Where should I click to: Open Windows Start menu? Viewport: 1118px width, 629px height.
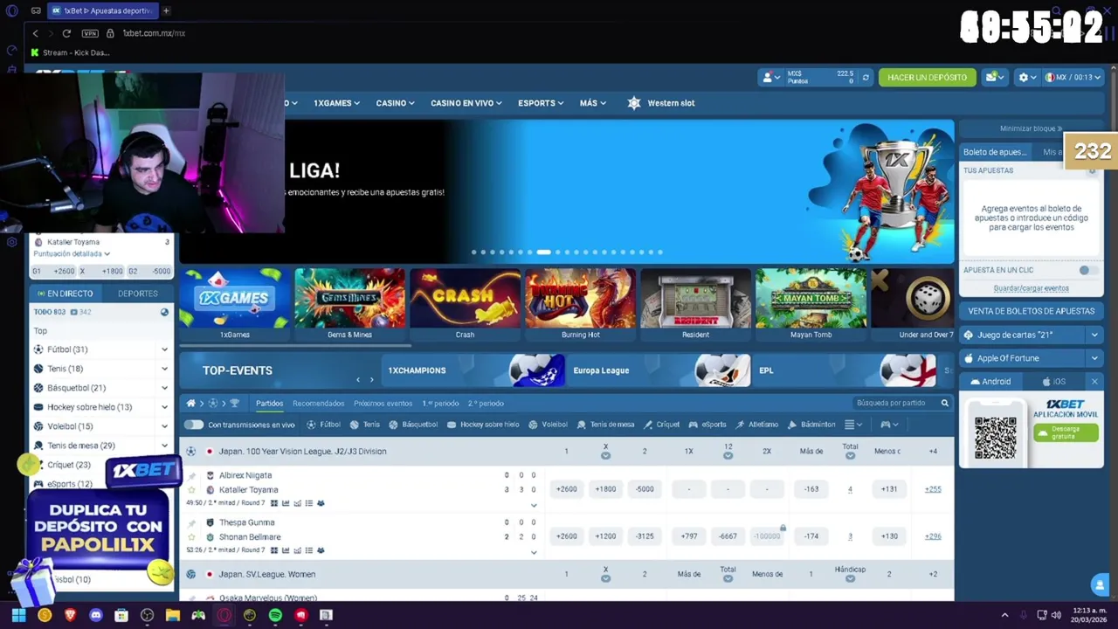[x=18, y=615]
